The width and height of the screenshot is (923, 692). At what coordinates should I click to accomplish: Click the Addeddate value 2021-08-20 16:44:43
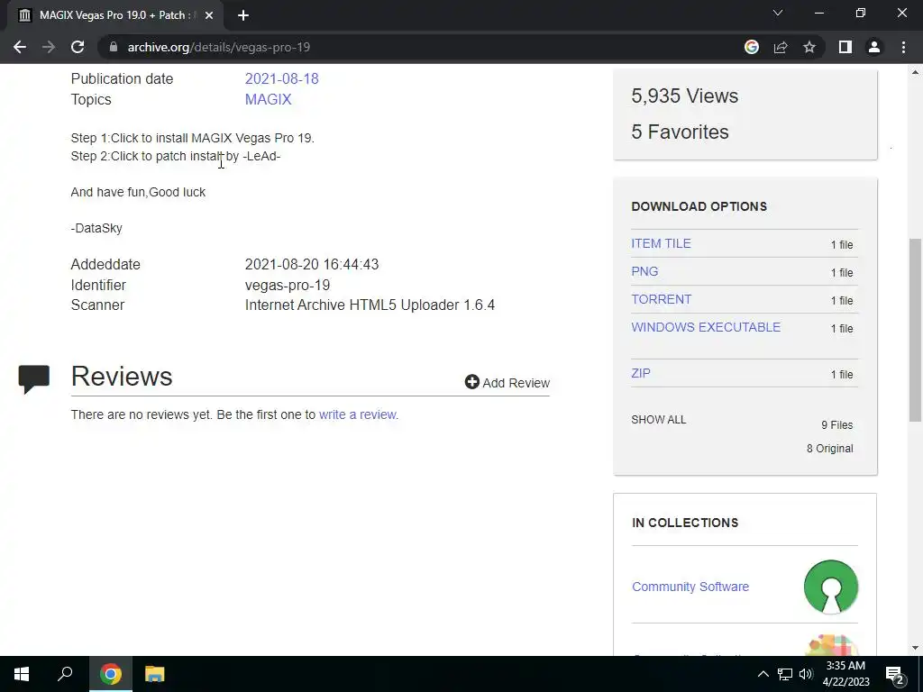coord(312,264)
